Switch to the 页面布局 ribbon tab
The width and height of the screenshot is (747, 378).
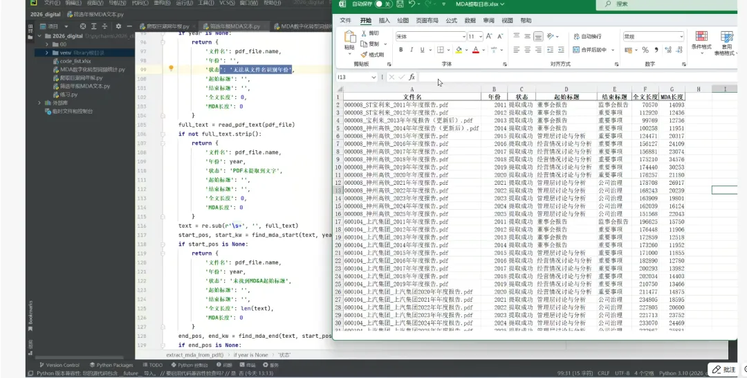click(x=427, y=21)
